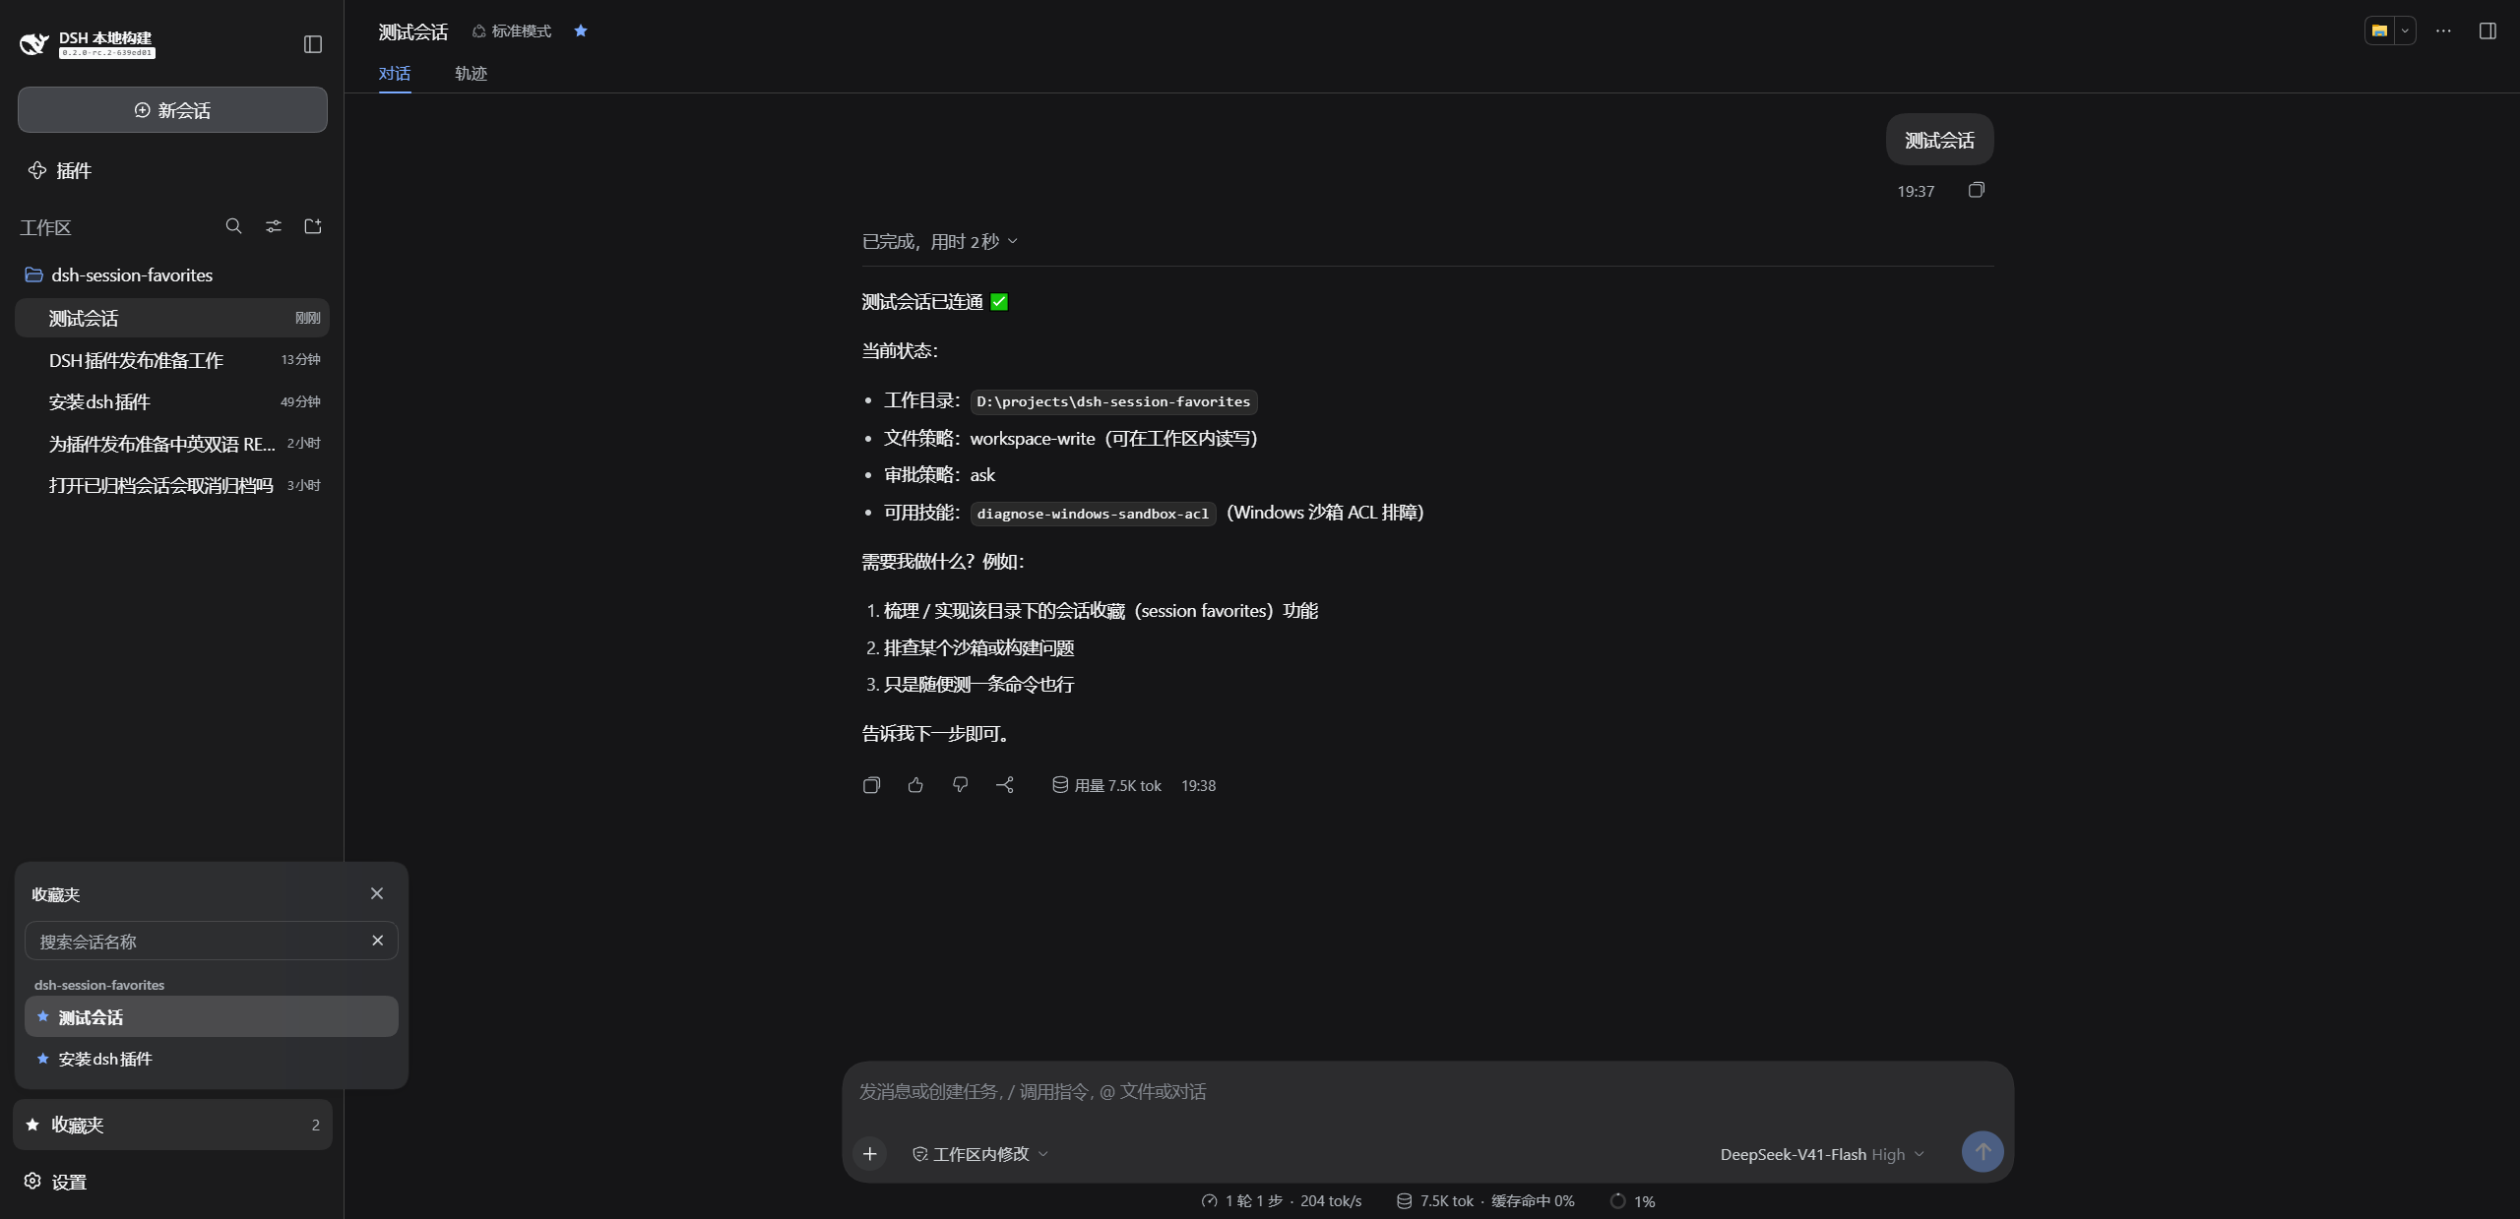Open the 插件 plugins page

pyautogui.click(x=60, y=170)
